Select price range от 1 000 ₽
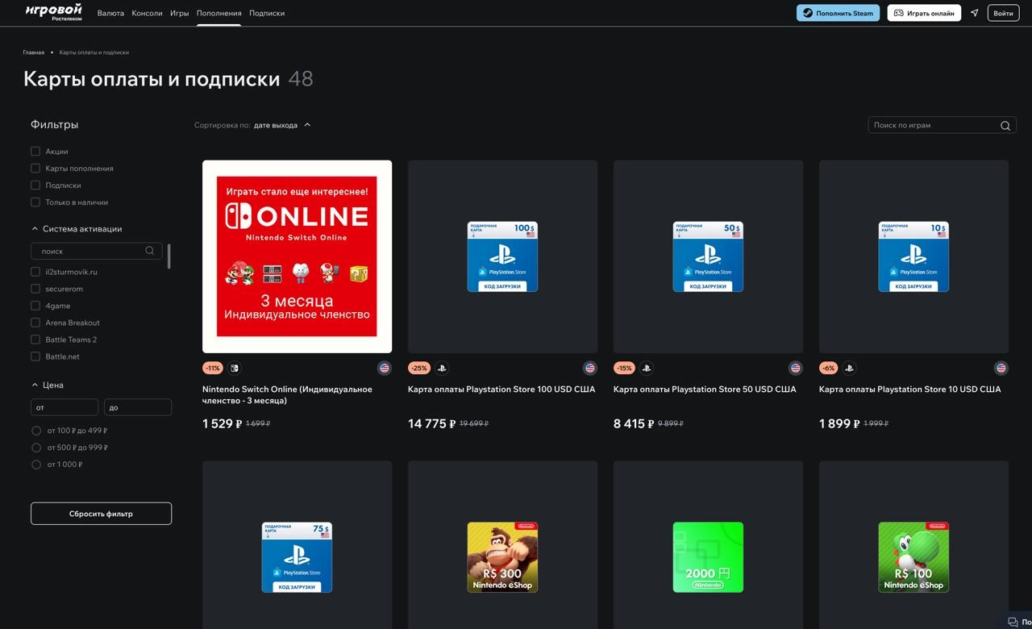This screenshot has height=629, width=1032. click(36, 464)
